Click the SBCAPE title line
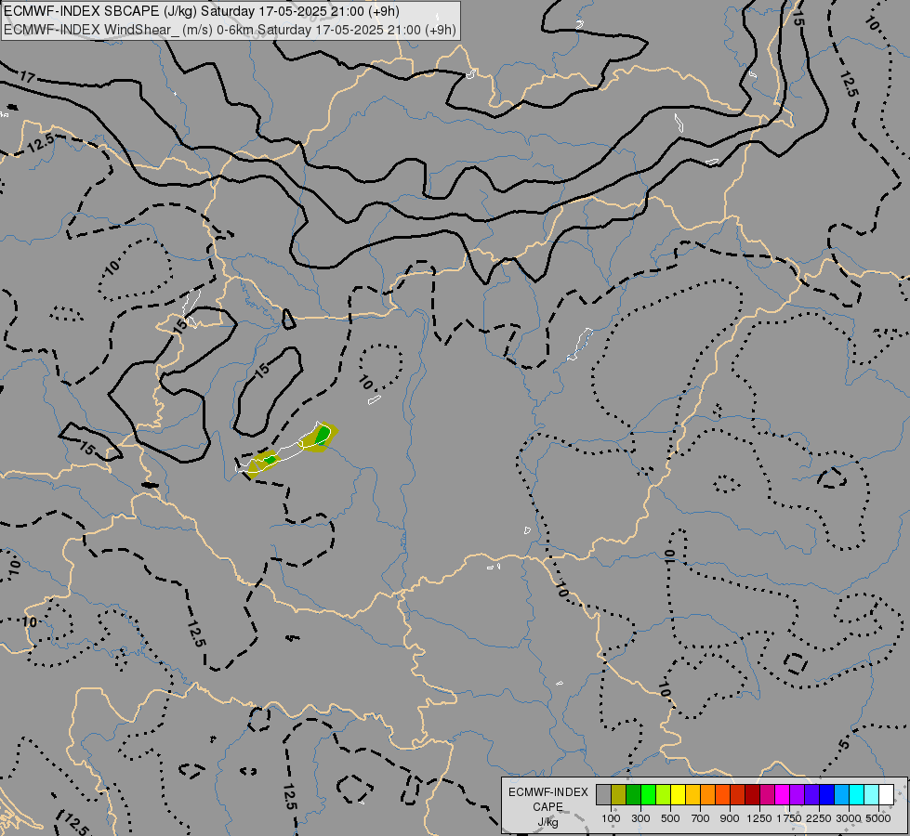 coord(202,11)
